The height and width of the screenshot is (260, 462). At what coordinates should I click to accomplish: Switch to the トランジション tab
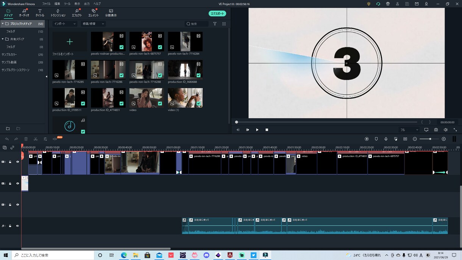(x=58, y=13)
